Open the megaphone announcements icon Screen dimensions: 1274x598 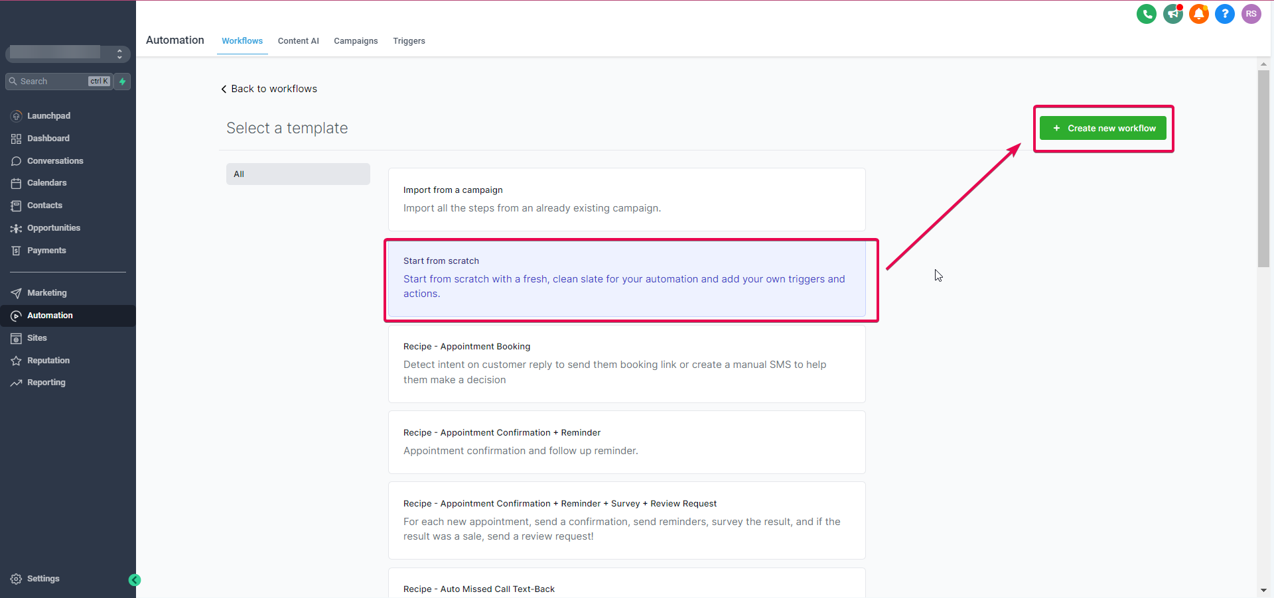tap(1172, 14)
